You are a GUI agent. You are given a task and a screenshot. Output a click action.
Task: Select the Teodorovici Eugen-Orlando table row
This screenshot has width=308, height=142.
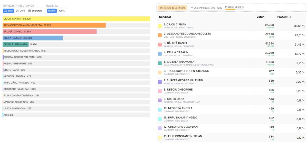coord(205,72)
